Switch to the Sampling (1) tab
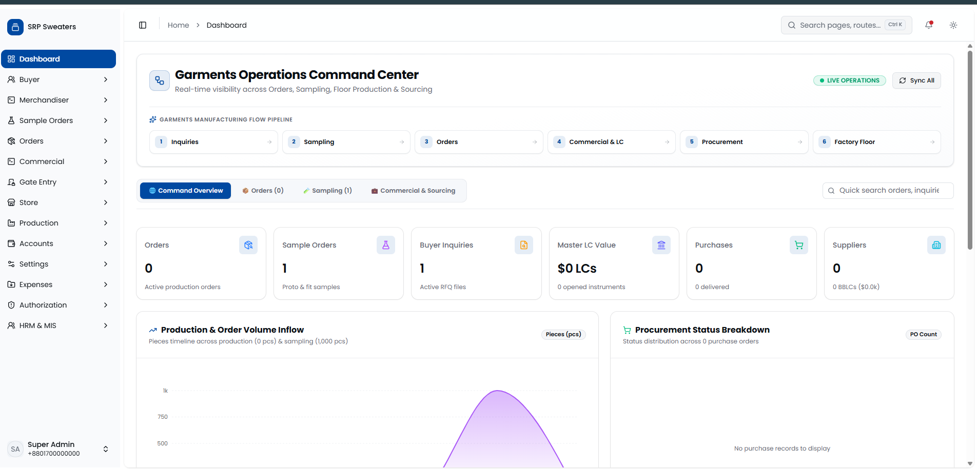The width and height of the screenshot is (977, 469). click(327, 191)
